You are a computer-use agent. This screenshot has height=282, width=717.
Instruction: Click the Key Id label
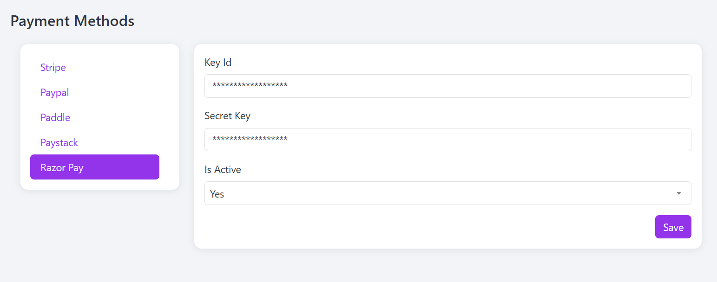[x=218, y=62]
